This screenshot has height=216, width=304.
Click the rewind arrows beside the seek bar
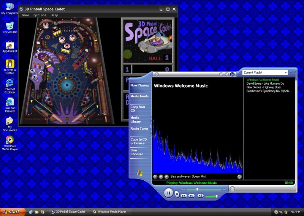(184, 189)
